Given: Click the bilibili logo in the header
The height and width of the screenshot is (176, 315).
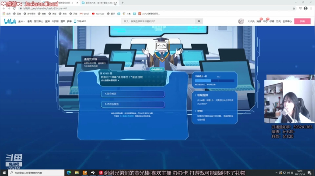Looking at the screenshot, I should coord(10,21).
